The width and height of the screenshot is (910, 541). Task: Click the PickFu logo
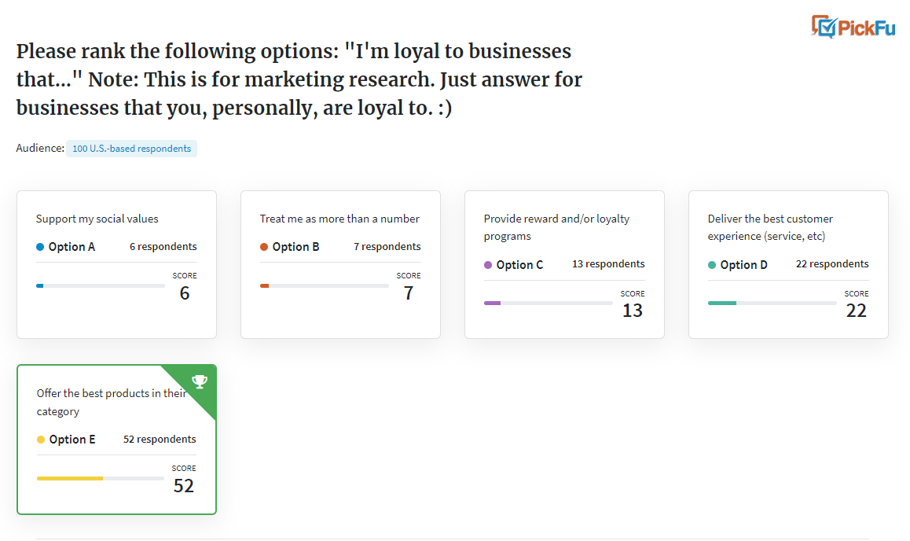click(x=853, y=27)
